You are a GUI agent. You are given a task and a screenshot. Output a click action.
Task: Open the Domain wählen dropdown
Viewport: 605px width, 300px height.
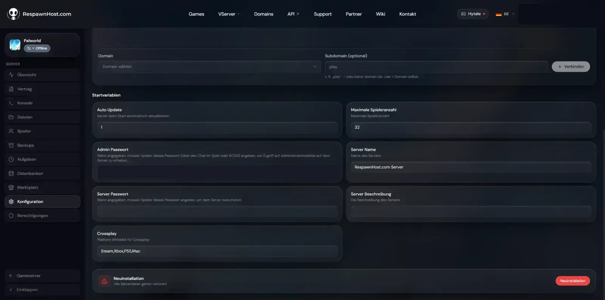click(209, 67)
